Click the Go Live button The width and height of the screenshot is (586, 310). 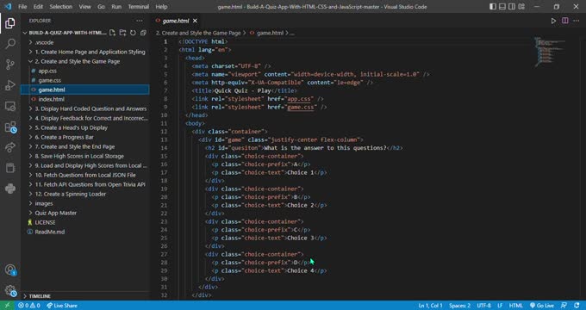tap(542, 306)
